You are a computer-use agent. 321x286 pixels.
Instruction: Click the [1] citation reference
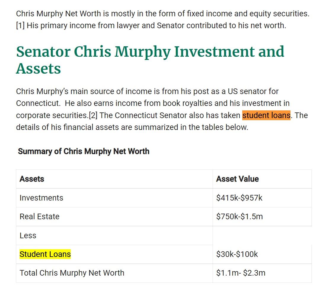pos(20,26)
